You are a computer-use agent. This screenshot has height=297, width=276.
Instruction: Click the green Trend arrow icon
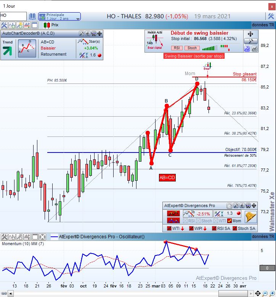coord(7,51)
